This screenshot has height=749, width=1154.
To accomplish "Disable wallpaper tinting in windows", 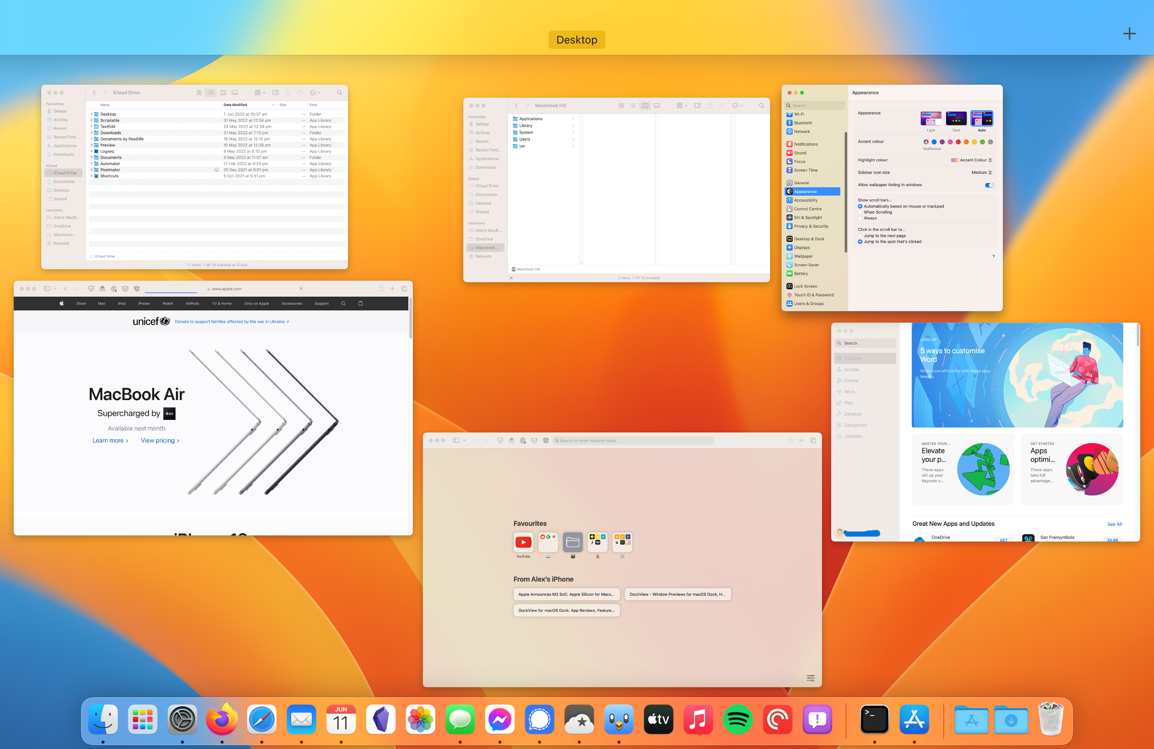I will coord(989,185).
